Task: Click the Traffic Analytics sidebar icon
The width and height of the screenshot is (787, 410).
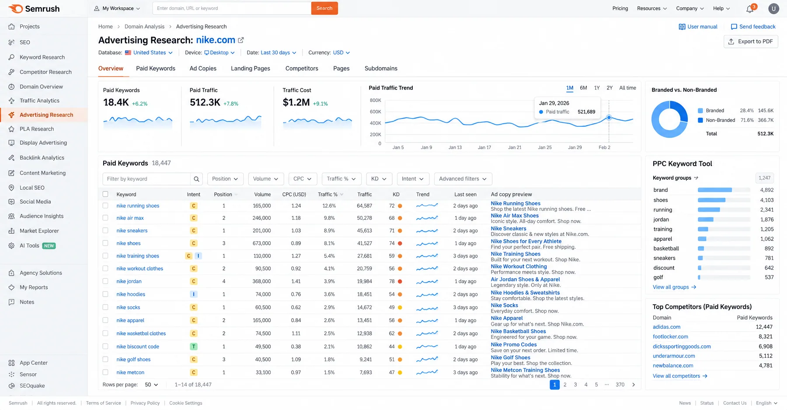Action: (11, 101)
